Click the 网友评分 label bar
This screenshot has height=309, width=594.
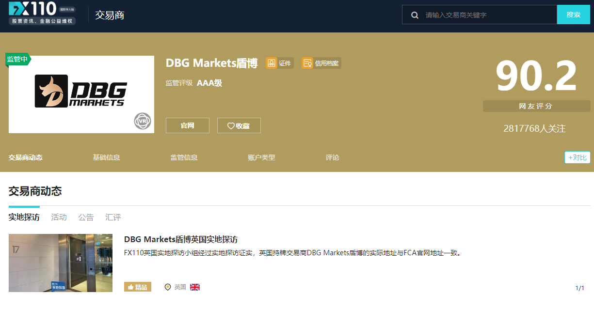click(x=536, y=106)
